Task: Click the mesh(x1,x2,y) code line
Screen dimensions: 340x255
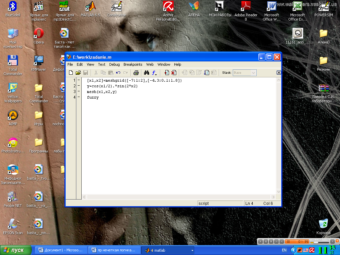Action: click(x=102, y=92)
